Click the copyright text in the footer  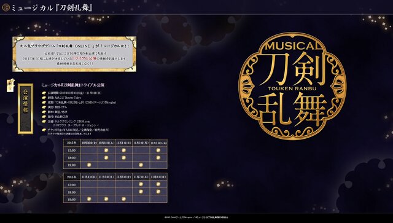[196, 217]
